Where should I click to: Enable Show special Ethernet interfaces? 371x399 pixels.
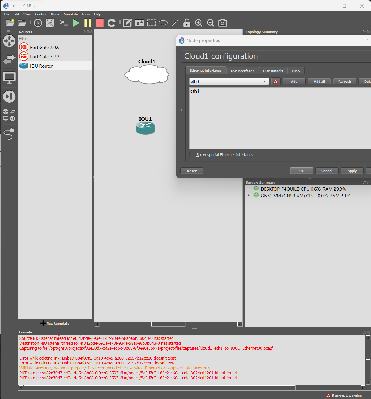192,154
